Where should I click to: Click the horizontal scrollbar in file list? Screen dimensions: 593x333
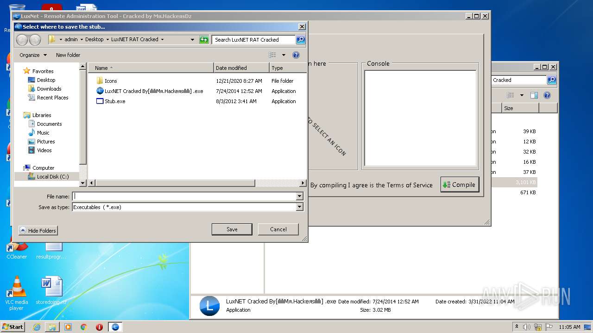point(175,183)
